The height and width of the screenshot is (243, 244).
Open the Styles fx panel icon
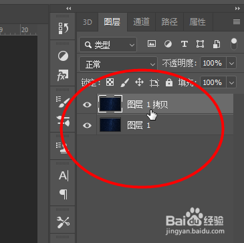(63, 75)
